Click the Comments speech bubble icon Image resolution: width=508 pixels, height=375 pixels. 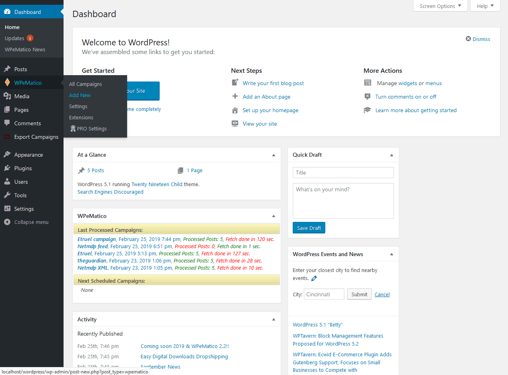(7, 123)
